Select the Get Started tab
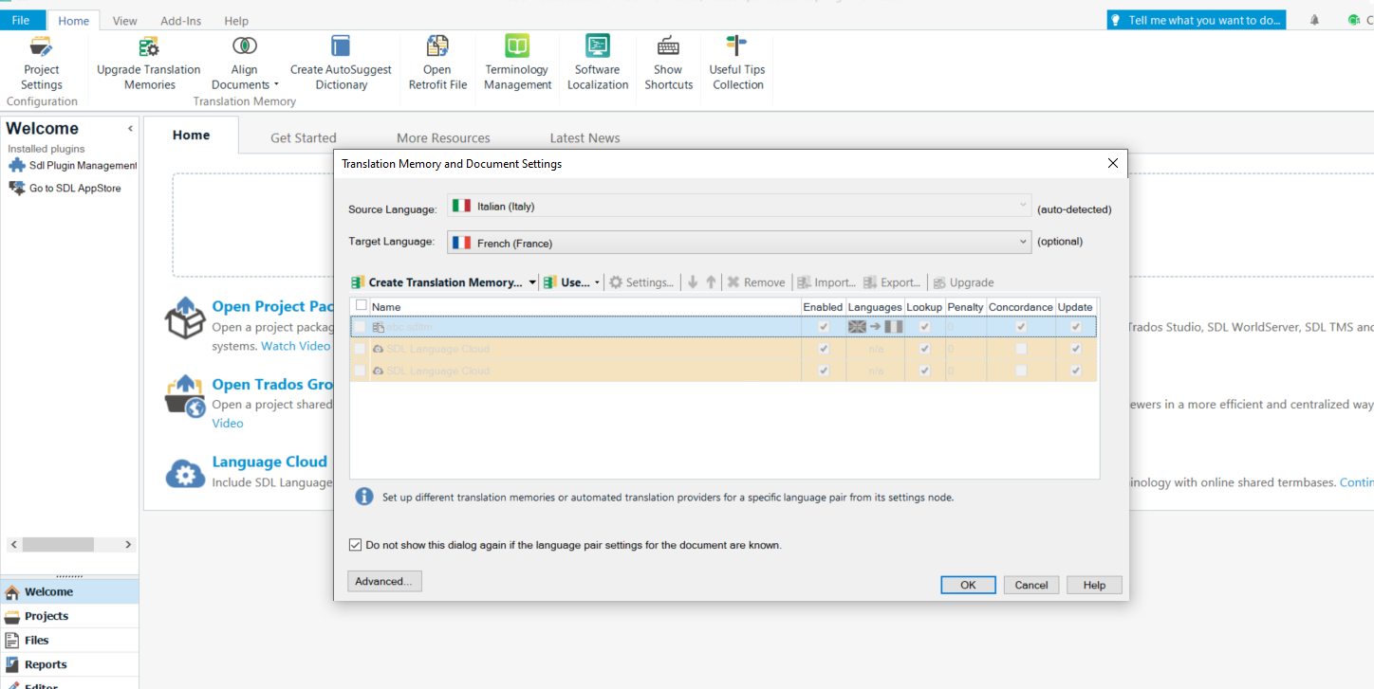Viewport: 1374px width, 689px height. 304,137
